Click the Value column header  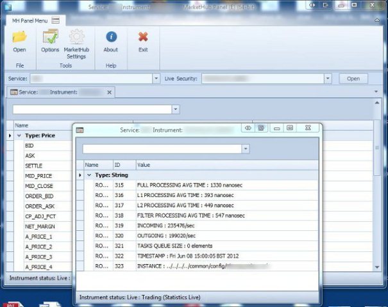pyautogui.click(x=144, y=164)
